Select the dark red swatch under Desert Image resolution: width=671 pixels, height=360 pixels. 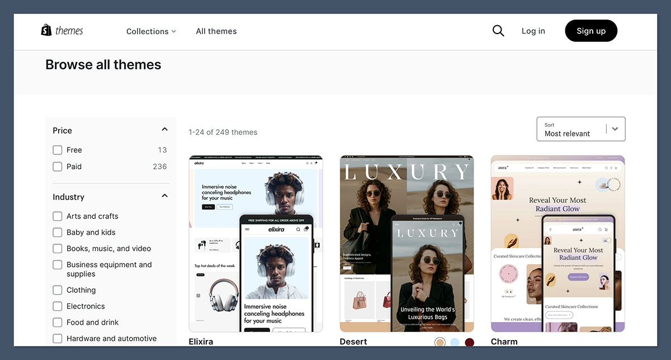tap(469, 342)
